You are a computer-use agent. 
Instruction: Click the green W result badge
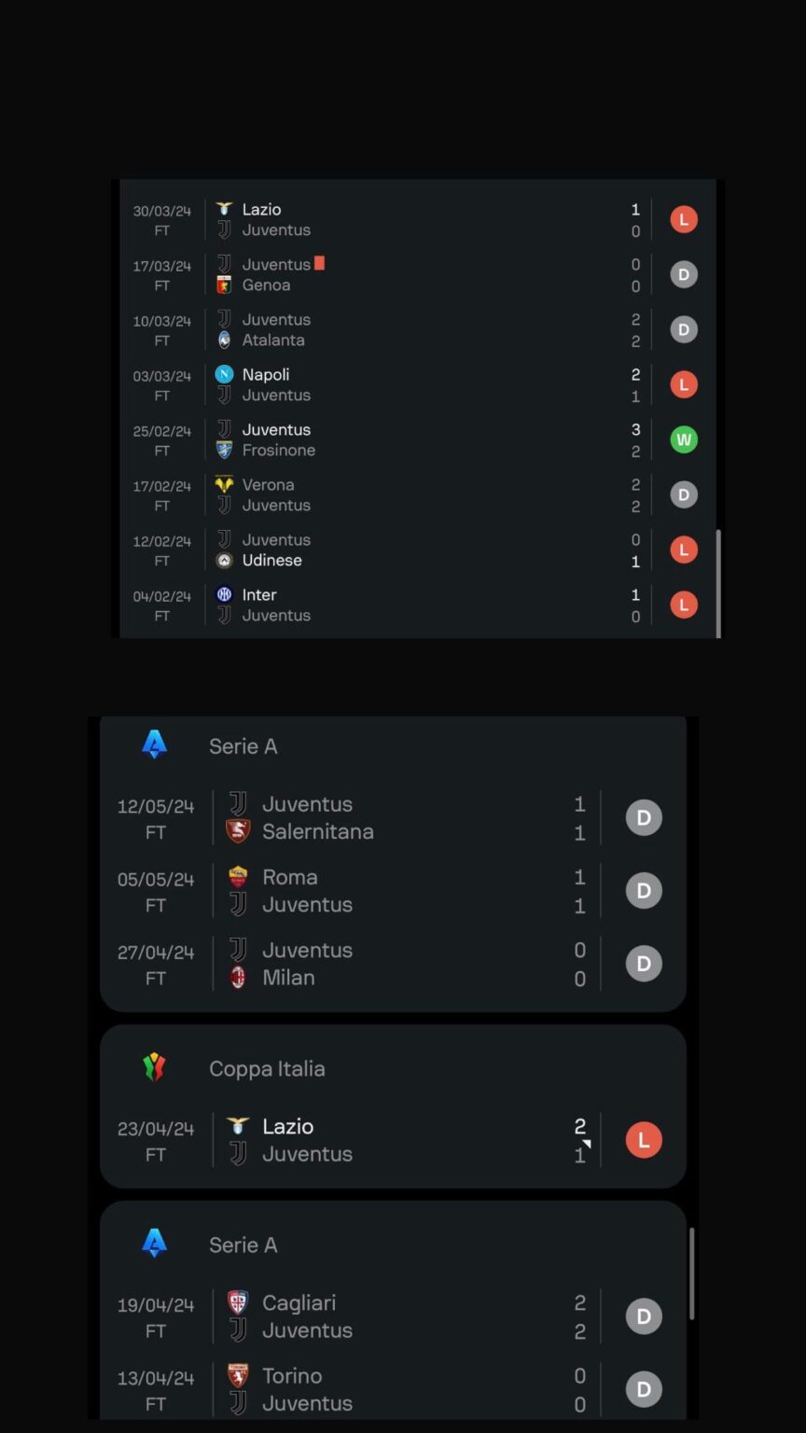pos(684,438)
